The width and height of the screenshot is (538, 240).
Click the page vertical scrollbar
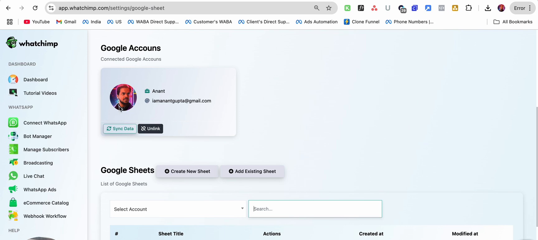point(536,167)
